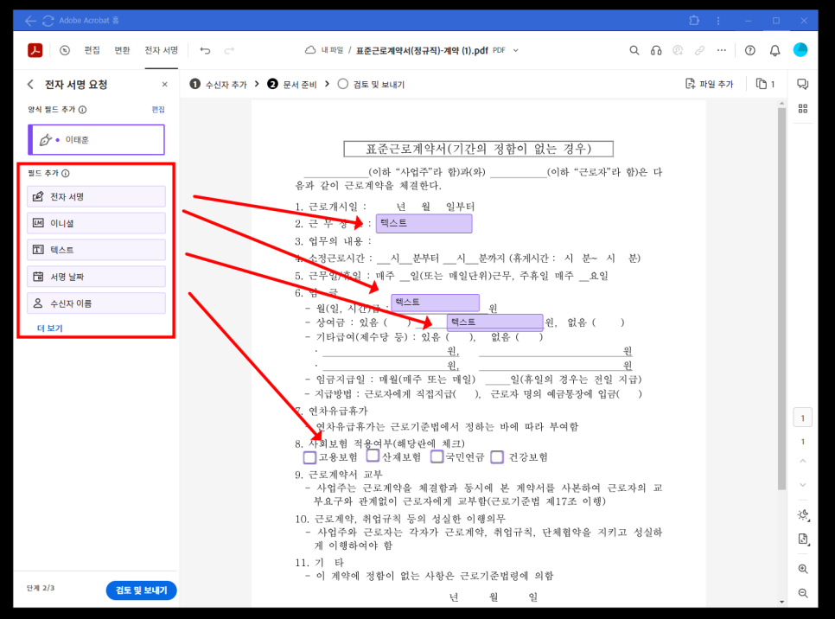Open the 전자 서명 menu tab
The image size is (835, 619).
[162, 50]
